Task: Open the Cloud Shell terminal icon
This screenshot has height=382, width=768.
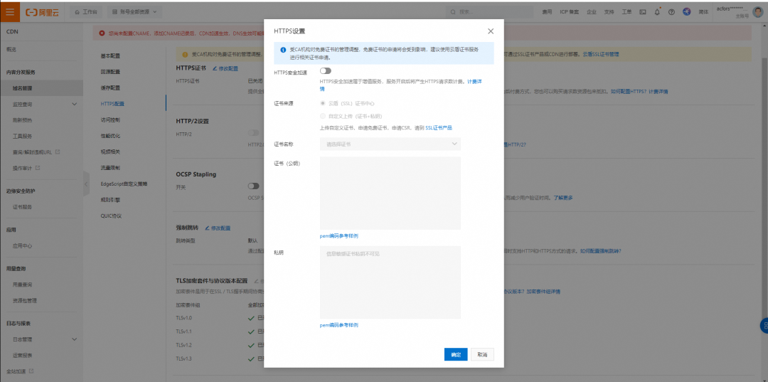Action: pyautogui.click(x=643, y=12)
